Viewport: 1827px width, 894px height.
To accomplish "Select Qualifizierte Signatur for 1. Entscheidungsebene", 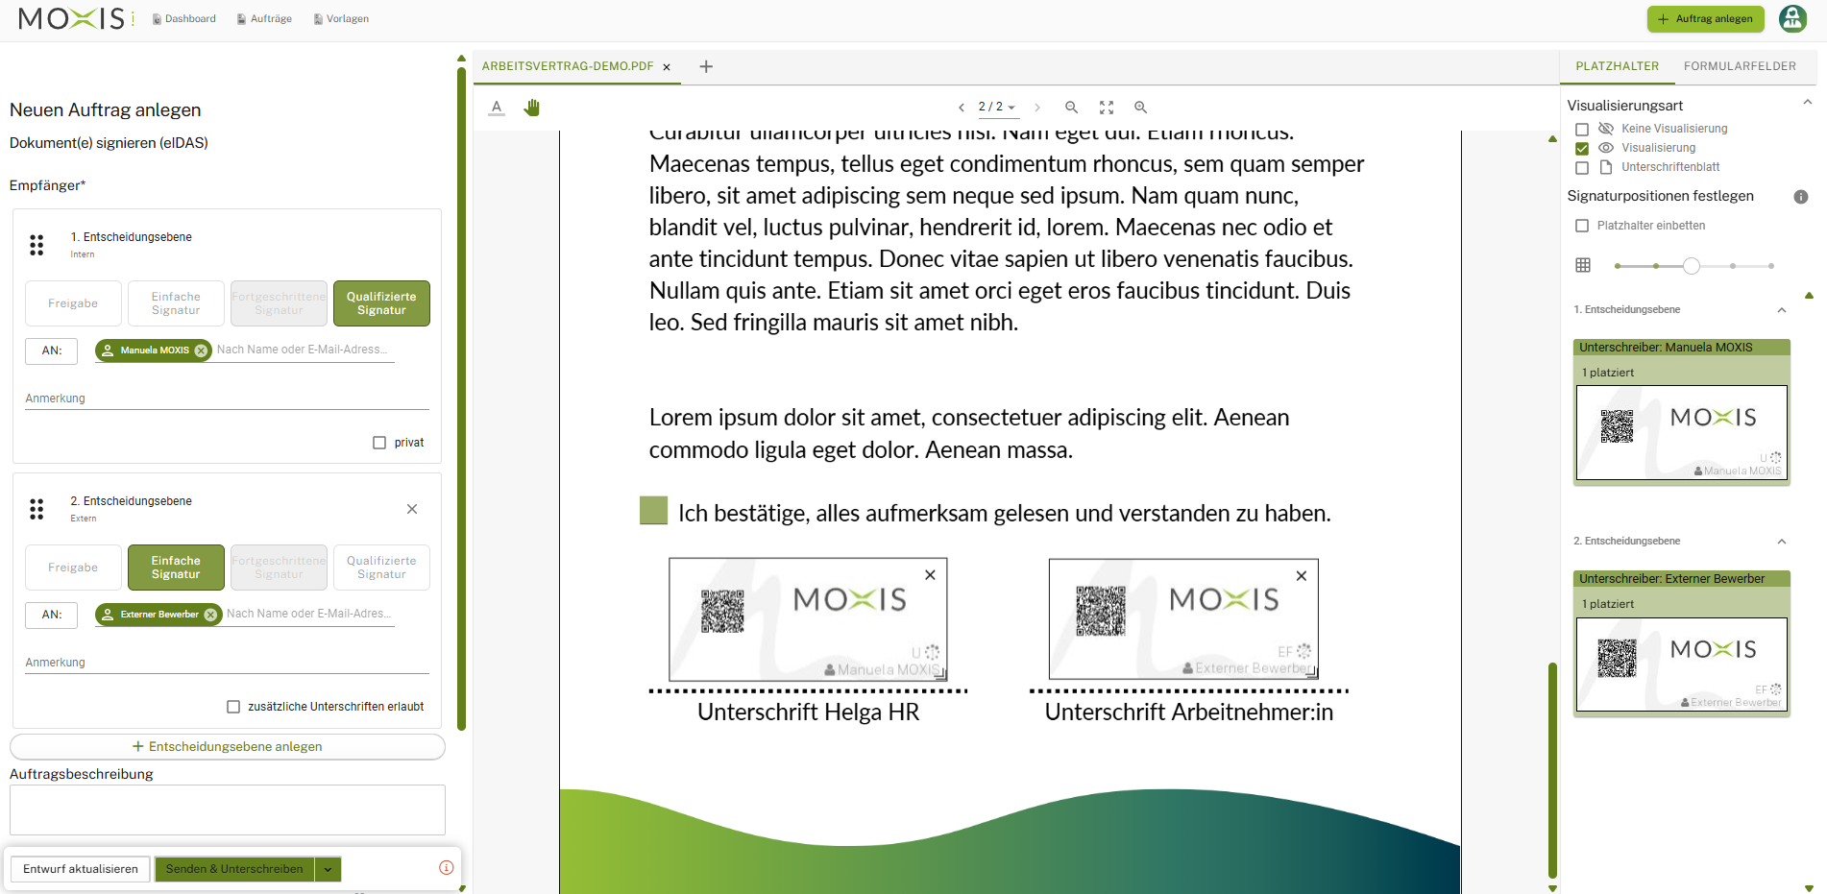I will click(x=381, y=303).
